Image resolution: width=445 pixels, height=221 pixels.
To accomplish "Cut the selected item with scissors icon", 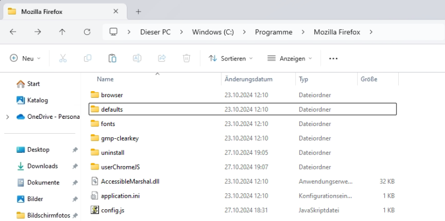I will (63, 58).
